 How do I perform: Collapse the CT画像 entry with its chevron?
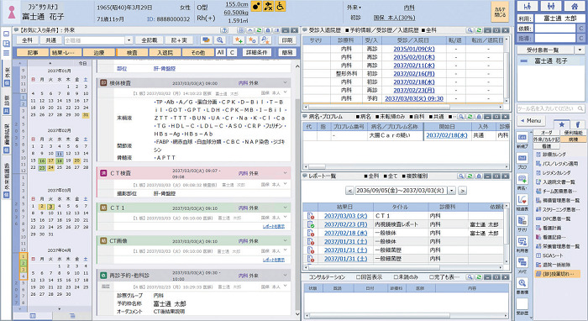285,240
